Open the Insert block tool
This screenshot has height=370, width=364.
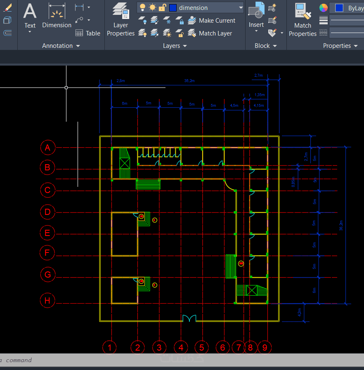256,17
